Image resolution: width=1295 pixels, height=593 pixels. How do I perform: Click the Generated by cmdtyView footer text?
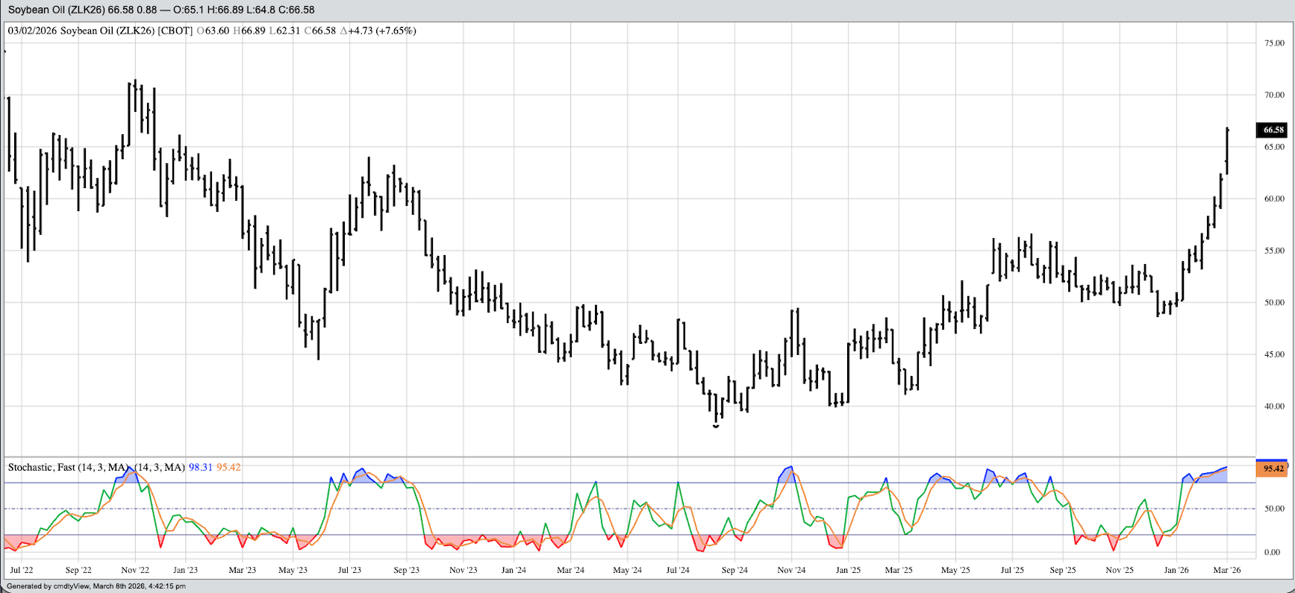click(96, 586)
